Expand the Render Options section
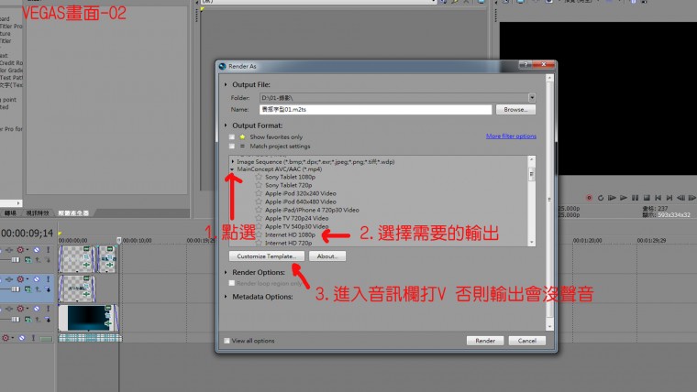The image size is (697, 392). [x=226, y=272]
